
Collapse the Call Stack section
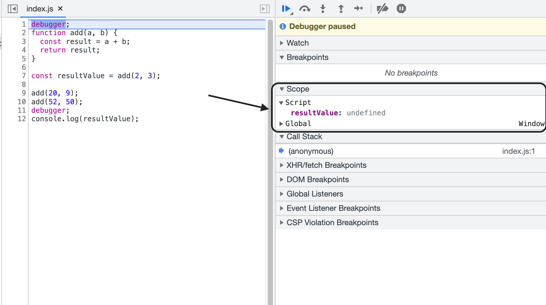coord(411,137)
